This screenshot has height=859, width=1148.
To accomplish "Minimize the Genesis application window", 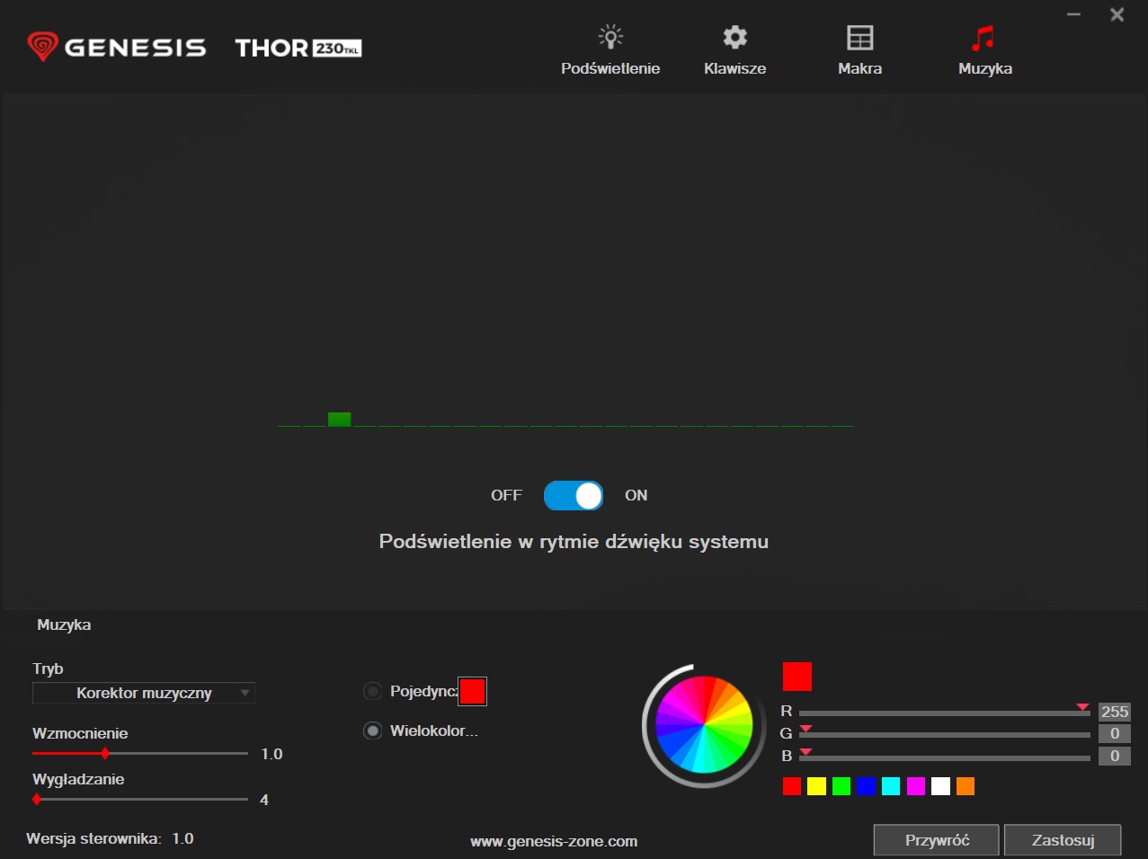I will [x=1073, y=14].
